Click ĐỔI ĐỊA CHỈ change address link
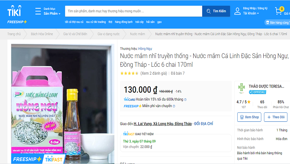This screenshot has width=290, height=164. (204, 124)
